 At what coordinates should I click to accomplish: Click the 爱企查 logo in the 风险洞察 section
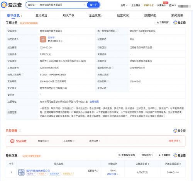pyautogui.click(x=179, y=131)
